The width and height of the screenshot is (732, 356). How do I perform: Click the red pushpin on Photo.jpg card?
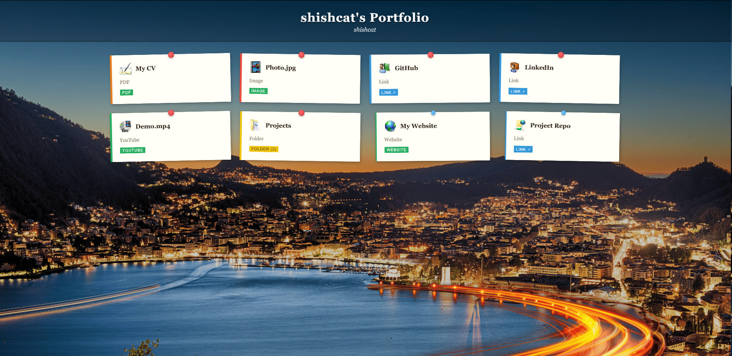pyautogui.click(x=302, y=55)
